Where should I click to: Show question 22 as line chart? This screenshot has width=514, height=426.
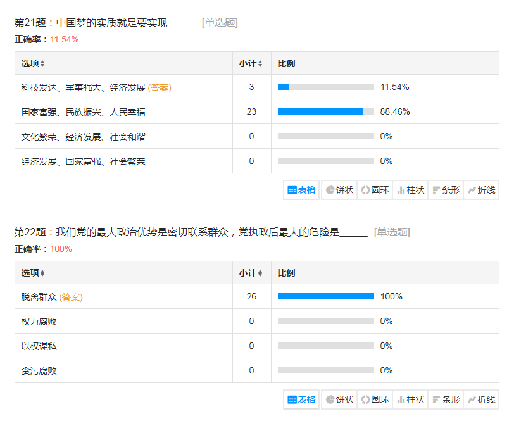point(481,399)
